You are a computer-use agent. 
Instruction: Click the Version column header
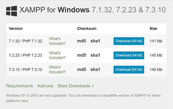coord(16,29)
